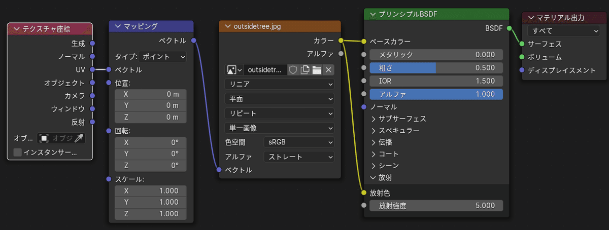The width and height of the screenshot is (609, 230).
Task: Open the タイプ ポイント dropdown
Action: click(x=162, y=57)
